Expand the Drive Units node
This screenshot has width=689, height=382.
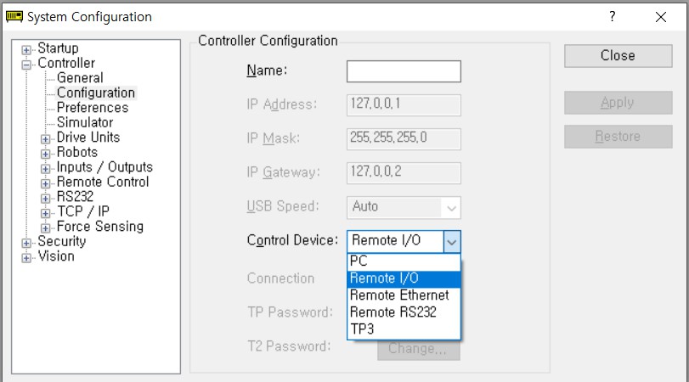(x=45, y=139)
